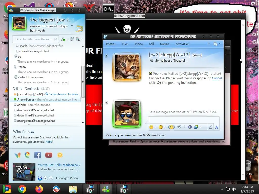Collapse the 'oo' contact group

click(16, 56)
